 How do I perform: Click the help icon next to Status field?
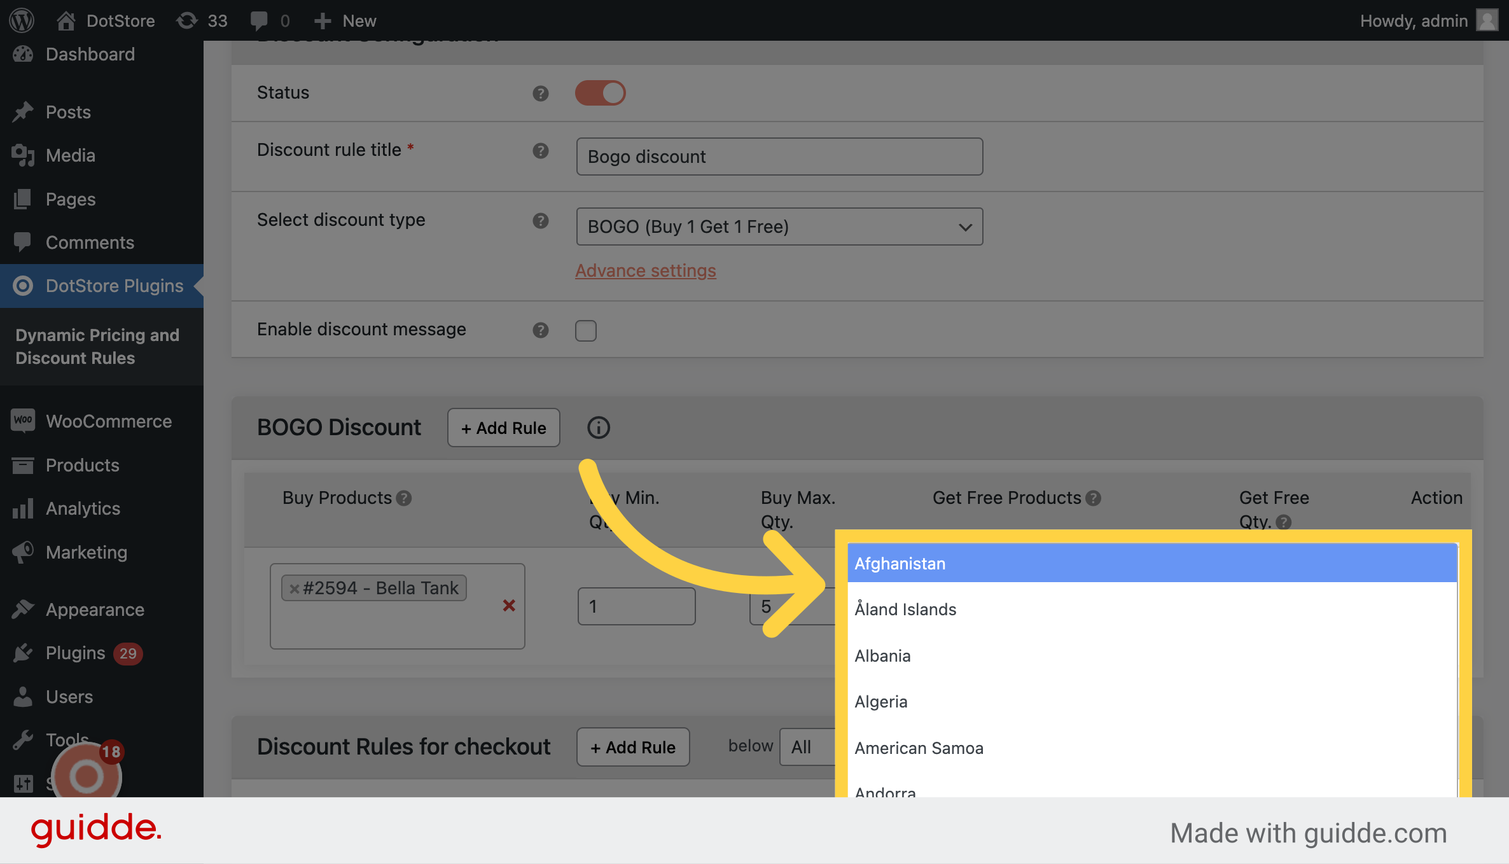click(x=540, y=92)
